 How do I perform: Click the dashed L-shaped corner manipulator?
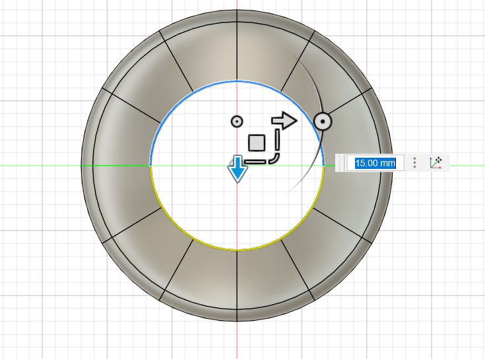pyautogui.click(x=273, y=150)
